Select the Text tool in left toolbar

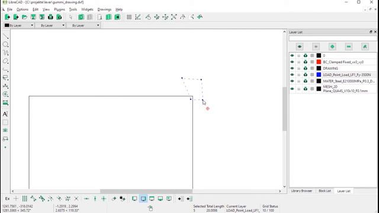5,114
